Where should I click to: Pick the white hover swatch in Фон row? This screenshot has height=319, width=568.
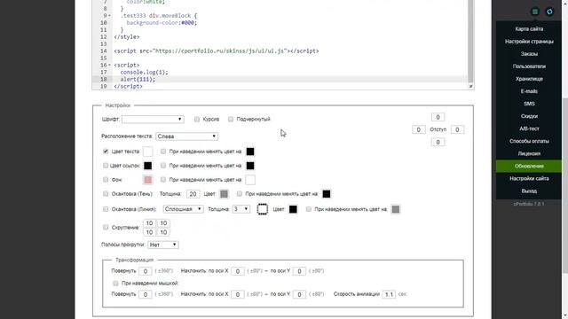pos(250,180)
